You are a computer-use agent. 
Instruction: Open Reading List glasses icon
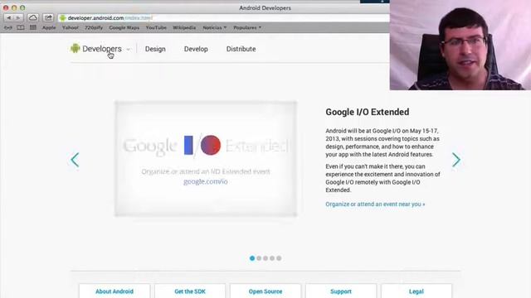pos(7,27)
